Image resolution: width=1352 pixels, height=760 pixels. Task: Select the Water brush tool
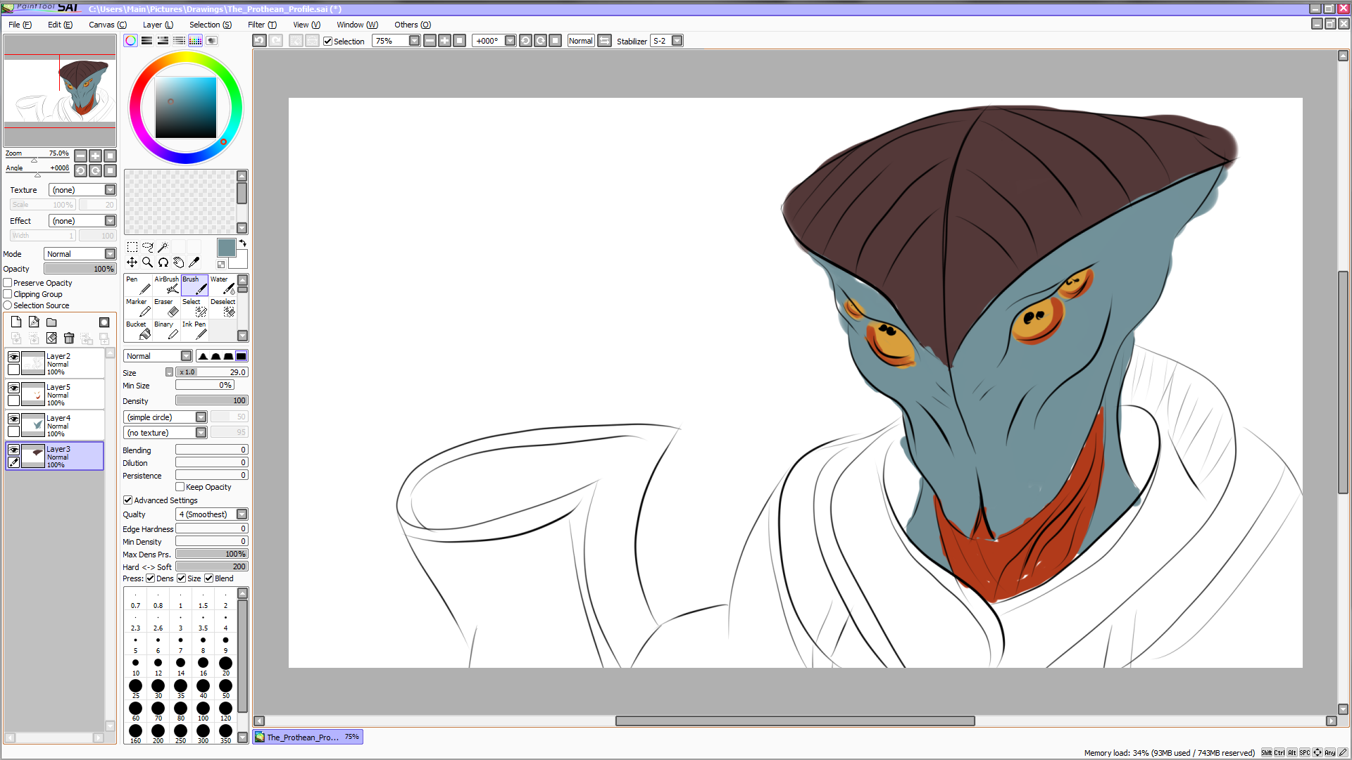pos(223,285)
